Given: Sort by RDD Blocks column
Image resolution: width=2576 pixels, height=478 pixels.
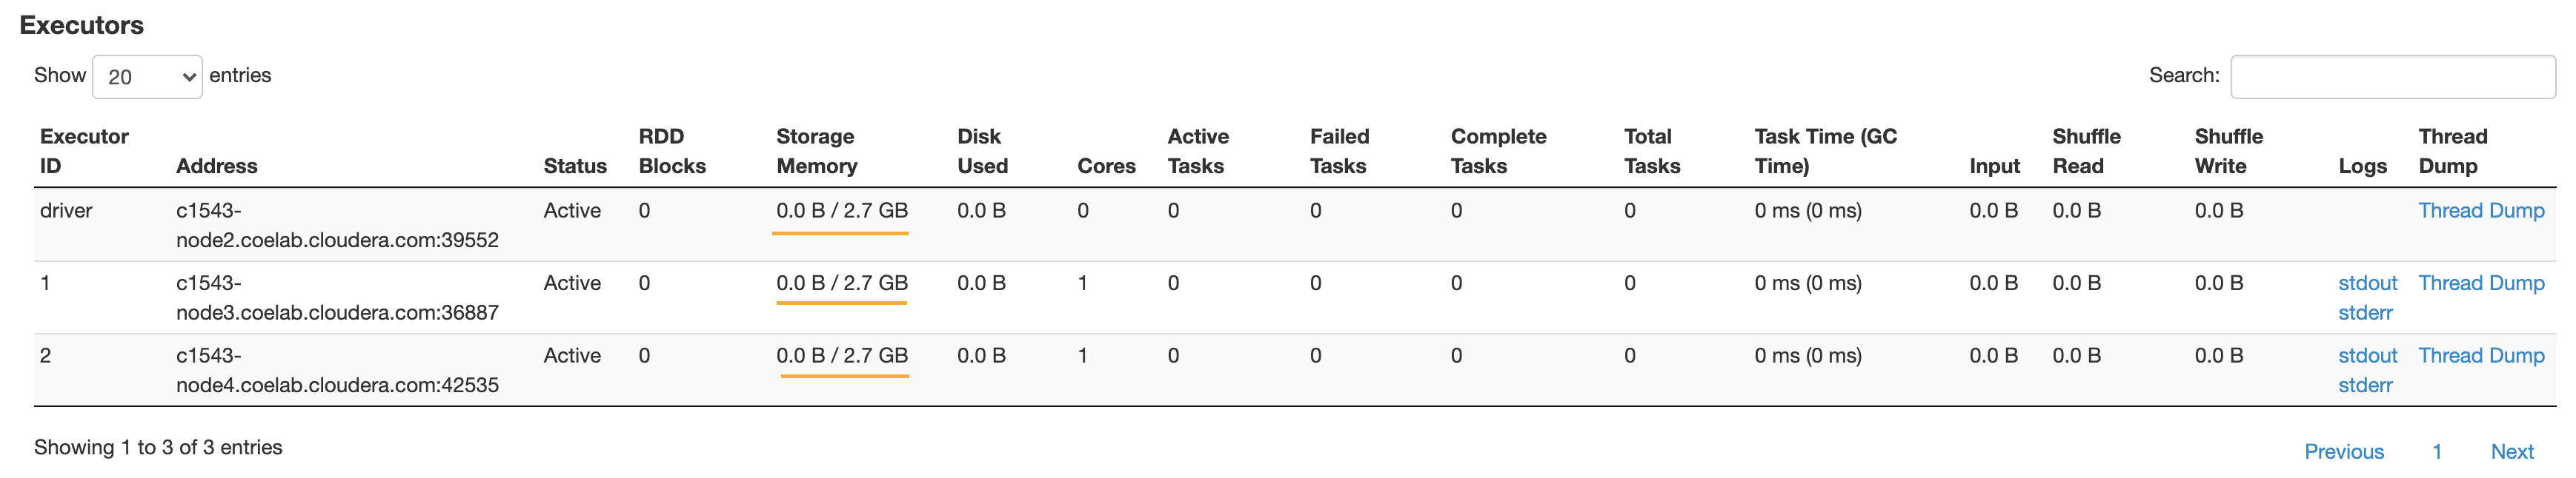Looking at the screenshot, I should coord(671,151).
